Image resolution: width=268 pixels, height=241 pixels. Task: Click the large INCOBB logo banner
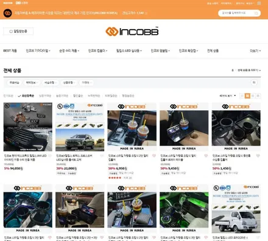point(132,32)
